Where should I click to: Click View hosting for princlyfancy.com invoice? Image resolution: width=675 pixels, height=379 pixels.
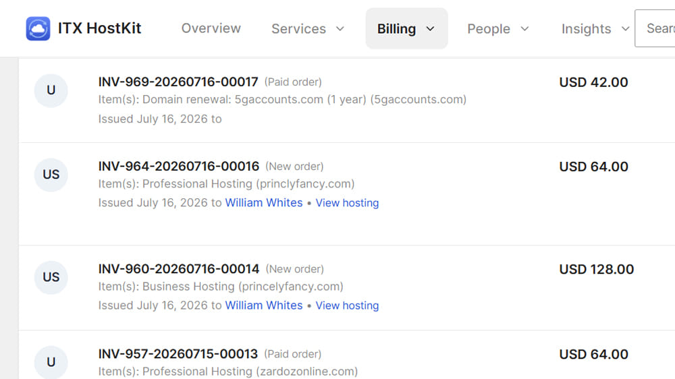pyautogui.click(x=347, y=202)
